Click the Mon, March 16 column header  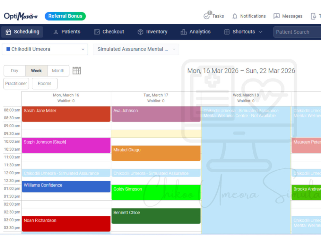tap(66, 95)
